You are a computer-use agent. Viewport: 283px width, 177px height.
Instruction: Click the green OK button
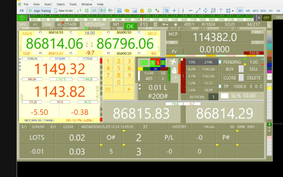point(130,26)
